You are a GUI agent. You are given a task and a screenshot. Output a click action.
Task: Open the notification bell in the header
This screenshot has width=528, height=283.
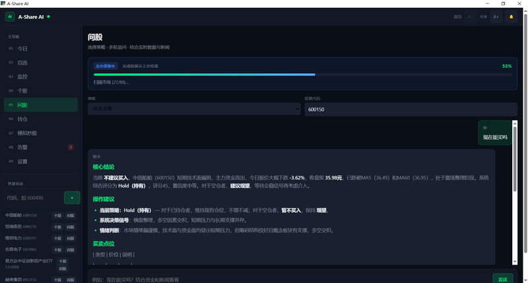(x=511, y=17)
